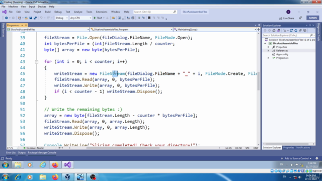The height and width of the screenshot is (181, 322).
Task: Click the Find in Files icon
Action: (x=113, y=18)
